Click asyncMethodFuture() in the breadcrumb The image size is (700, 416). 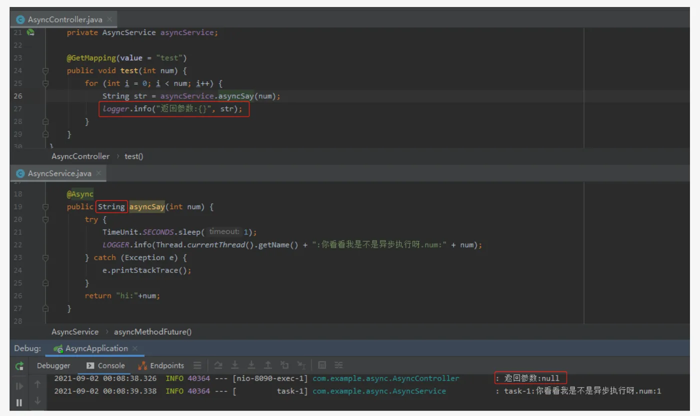[x=152, y=332]
